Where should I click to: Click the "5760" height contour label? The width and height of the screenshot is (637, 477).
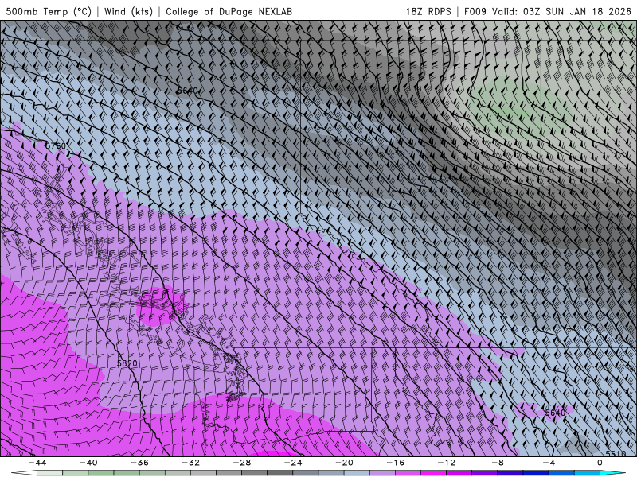tap(55, 145)
